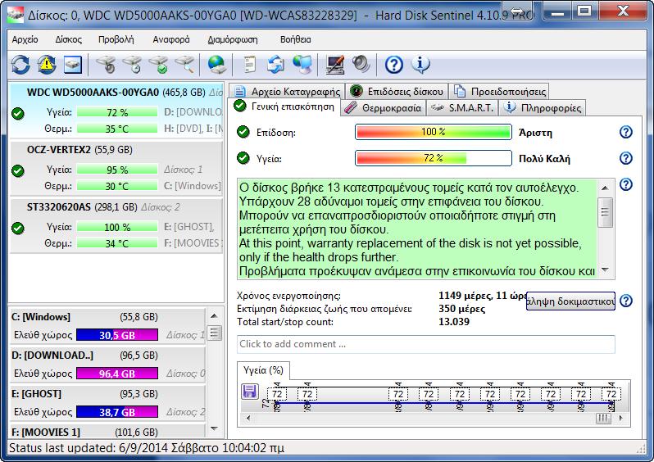Screen dimensions: 654x462
Task: Click the disk test with stethoscope icon
Action: point(106,65)
